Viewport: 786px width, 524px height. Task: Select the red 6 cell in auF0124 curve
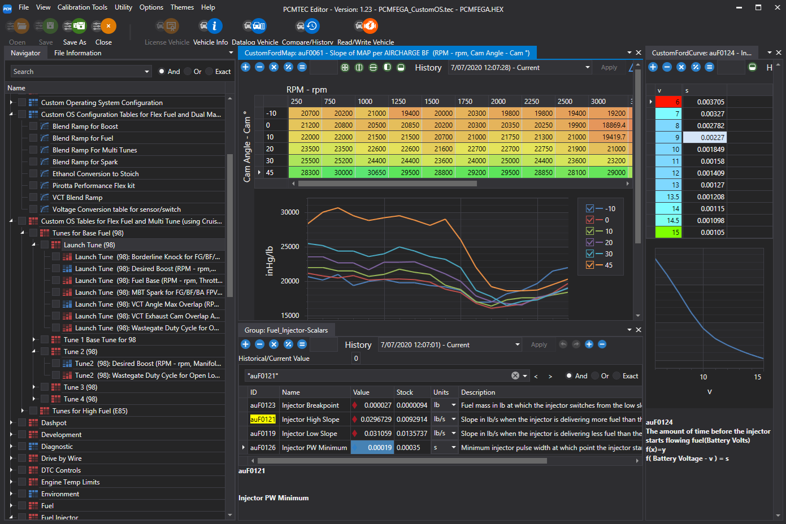[668, 102]
